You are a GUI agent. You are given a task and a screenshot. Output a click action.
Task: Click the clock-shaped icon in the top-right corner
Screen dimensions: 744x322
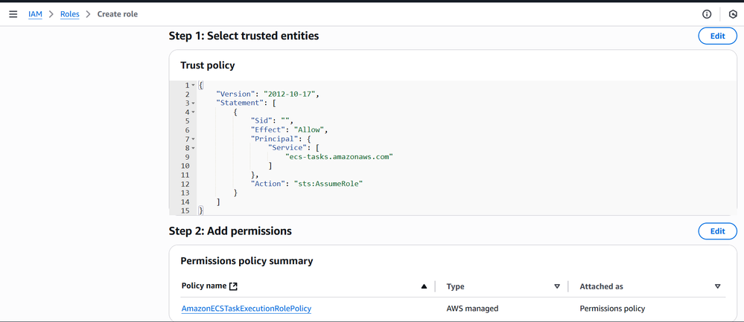pos(733,14)
